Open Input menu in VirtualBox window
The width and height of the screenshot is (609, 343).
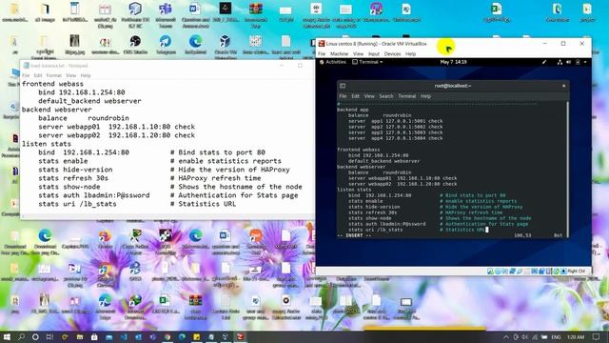click(x=374, y=53)
